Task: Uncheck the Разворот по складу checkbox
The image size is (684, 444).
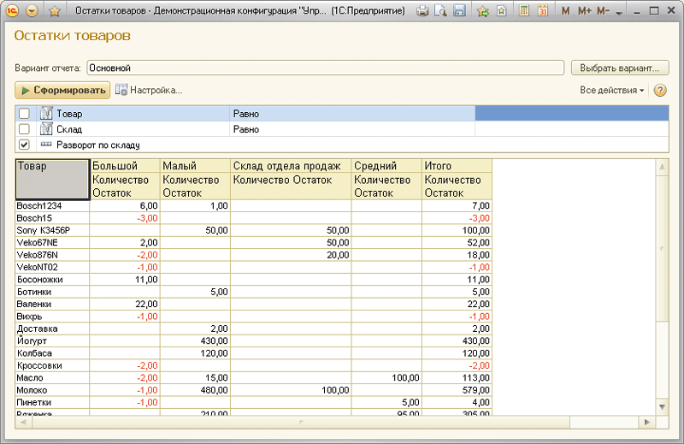Action: 24,145
